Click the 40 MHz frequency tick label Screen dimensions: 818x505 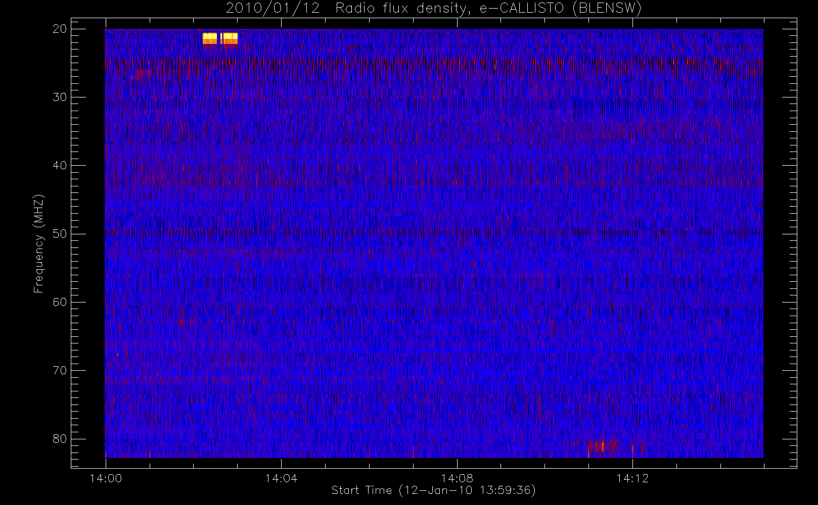pos(60,165)
